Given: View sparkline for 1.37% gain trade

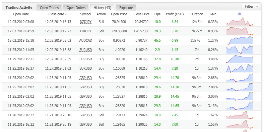Looking at the screenshot, I should [240, 68].
